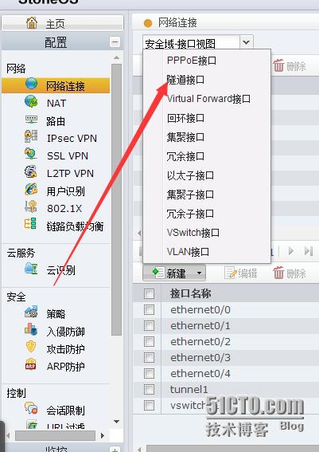Click the lower 删除 button

pos(290,273)
